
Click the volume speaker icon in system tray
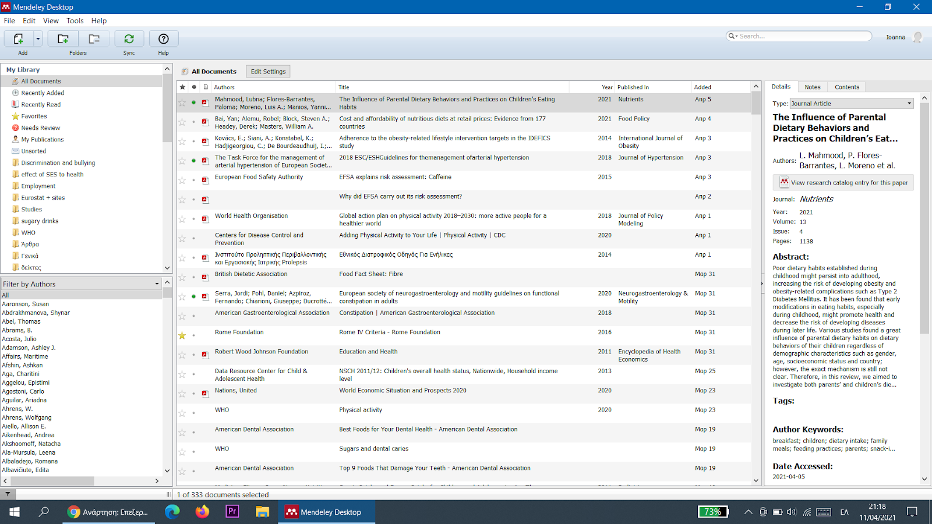[791, 512]
